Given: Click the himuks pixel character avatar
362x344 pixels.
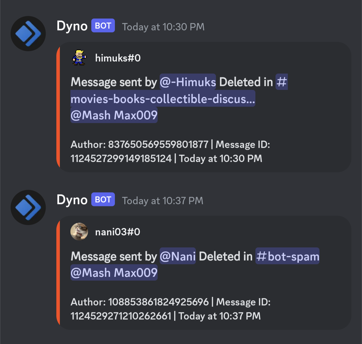Looking at the screenshot, I should pos(79,58).
